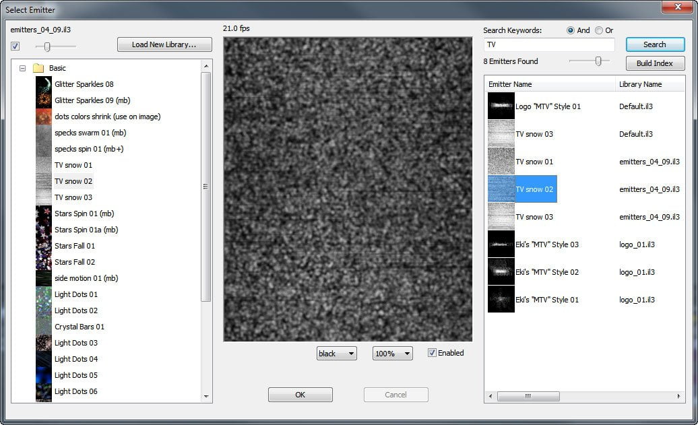Viewport: 698px width, 425px height.
Task: Click the Stars Spin 01 (mb) emitter icon
Action: tap(44, 214)
